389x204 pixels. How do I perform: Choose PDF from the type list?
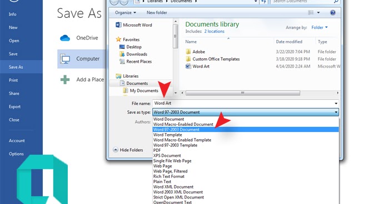[x=246, y=150]
